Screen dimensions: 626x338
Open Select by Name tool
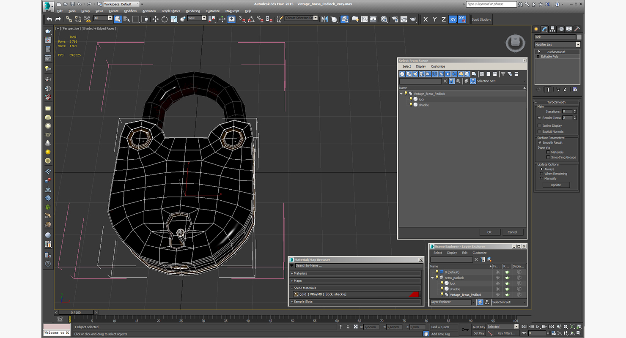[126, 19]
